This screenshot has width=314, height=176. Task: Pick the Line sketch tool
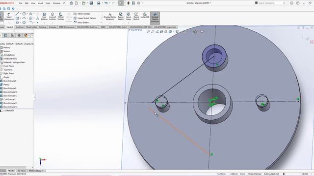tap(17, 14)
